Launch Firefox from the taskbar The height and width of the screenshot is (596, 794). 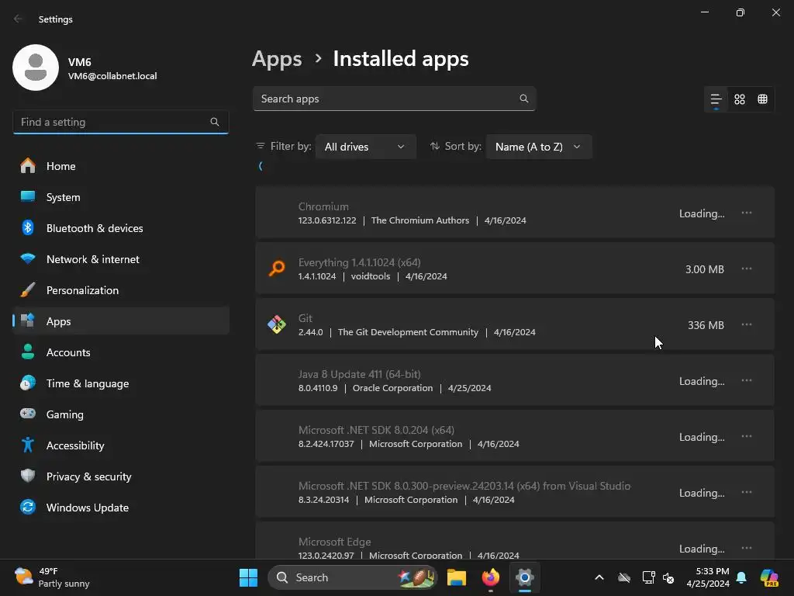[490, 577]
